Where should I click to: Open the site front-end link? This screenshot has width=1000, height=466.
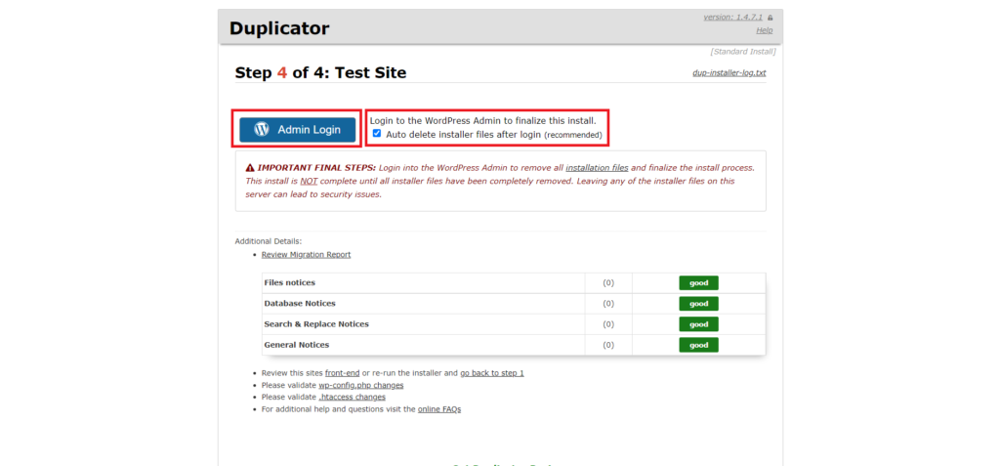[343, 373]
